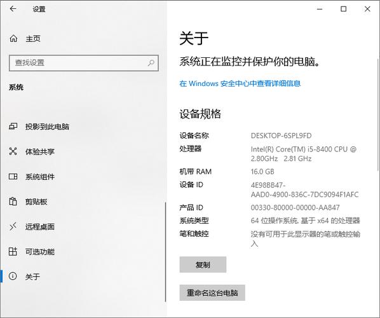
Task: Click product ID 00330-80000-00000-AA847
Action: point(295,207)
